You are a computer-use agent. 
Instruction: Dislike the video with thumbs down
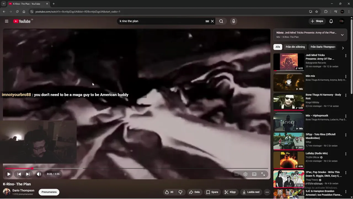click(180, 192)
